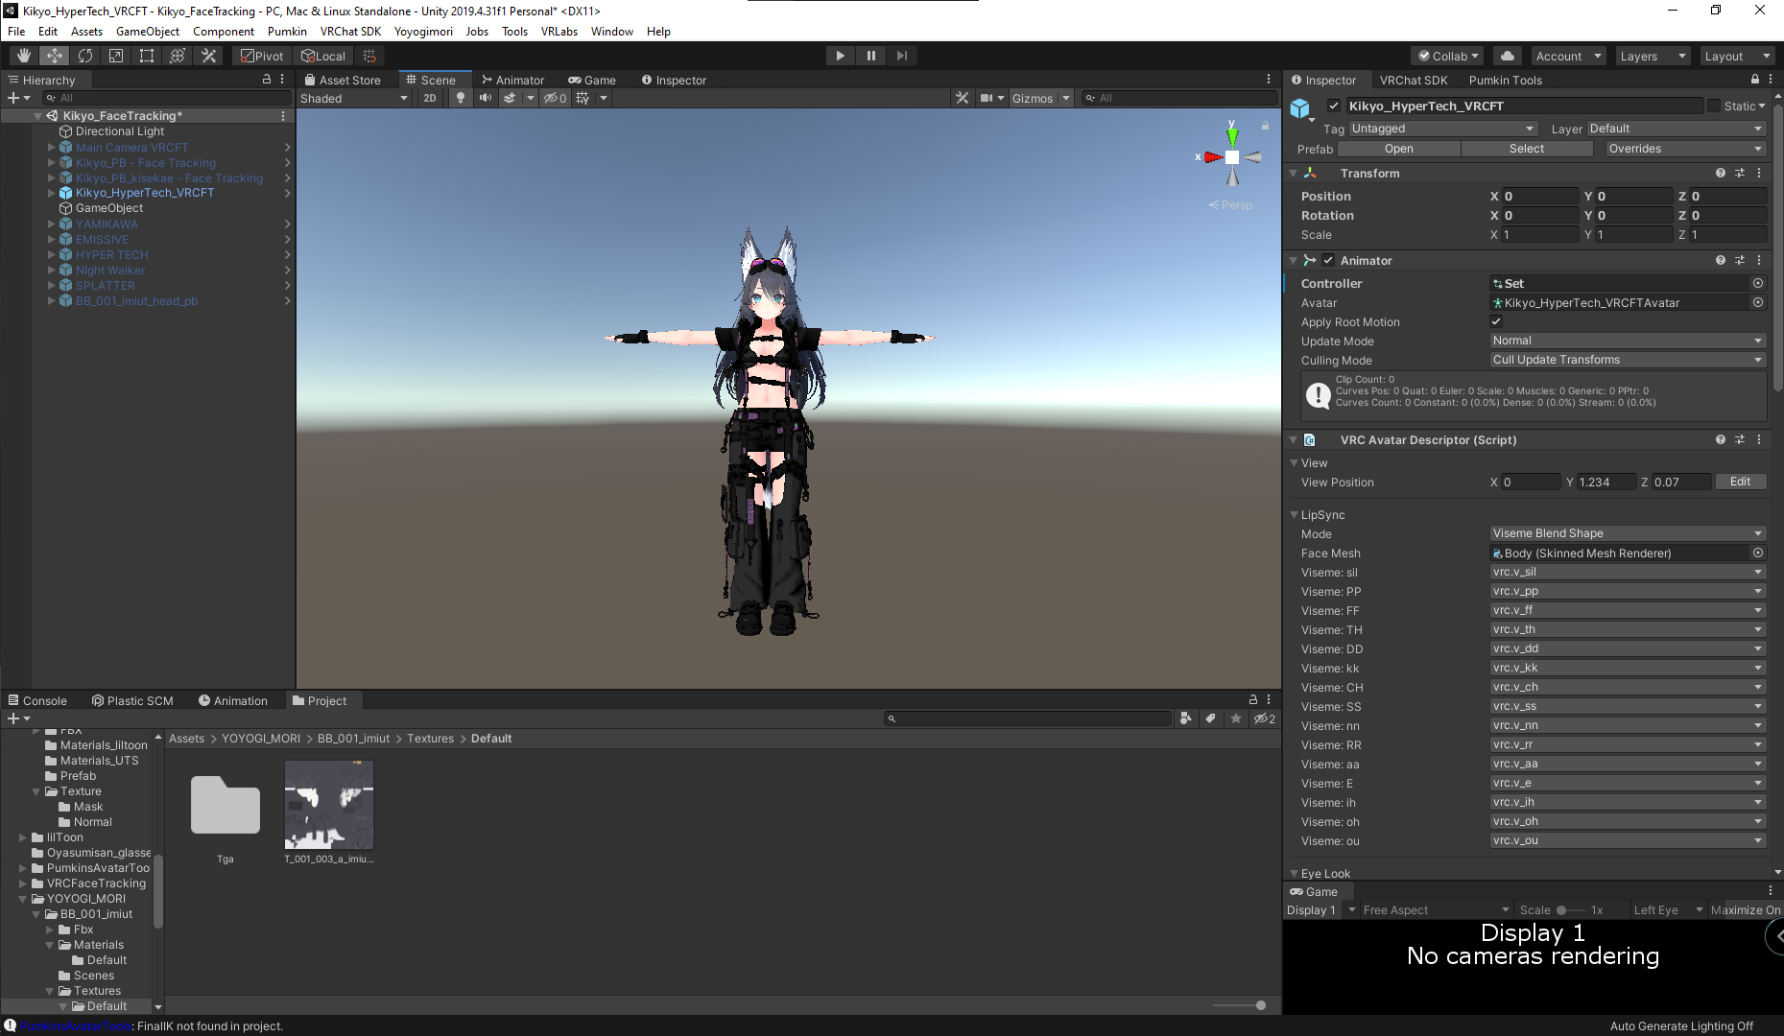Select the Move tool
Image resolution: width=1784 pixels, height=1036 pixels.
55,56
